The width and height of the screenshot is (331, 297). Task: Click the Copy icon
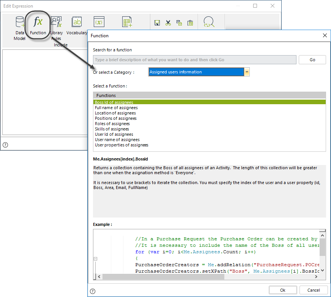tap(179, 23)
